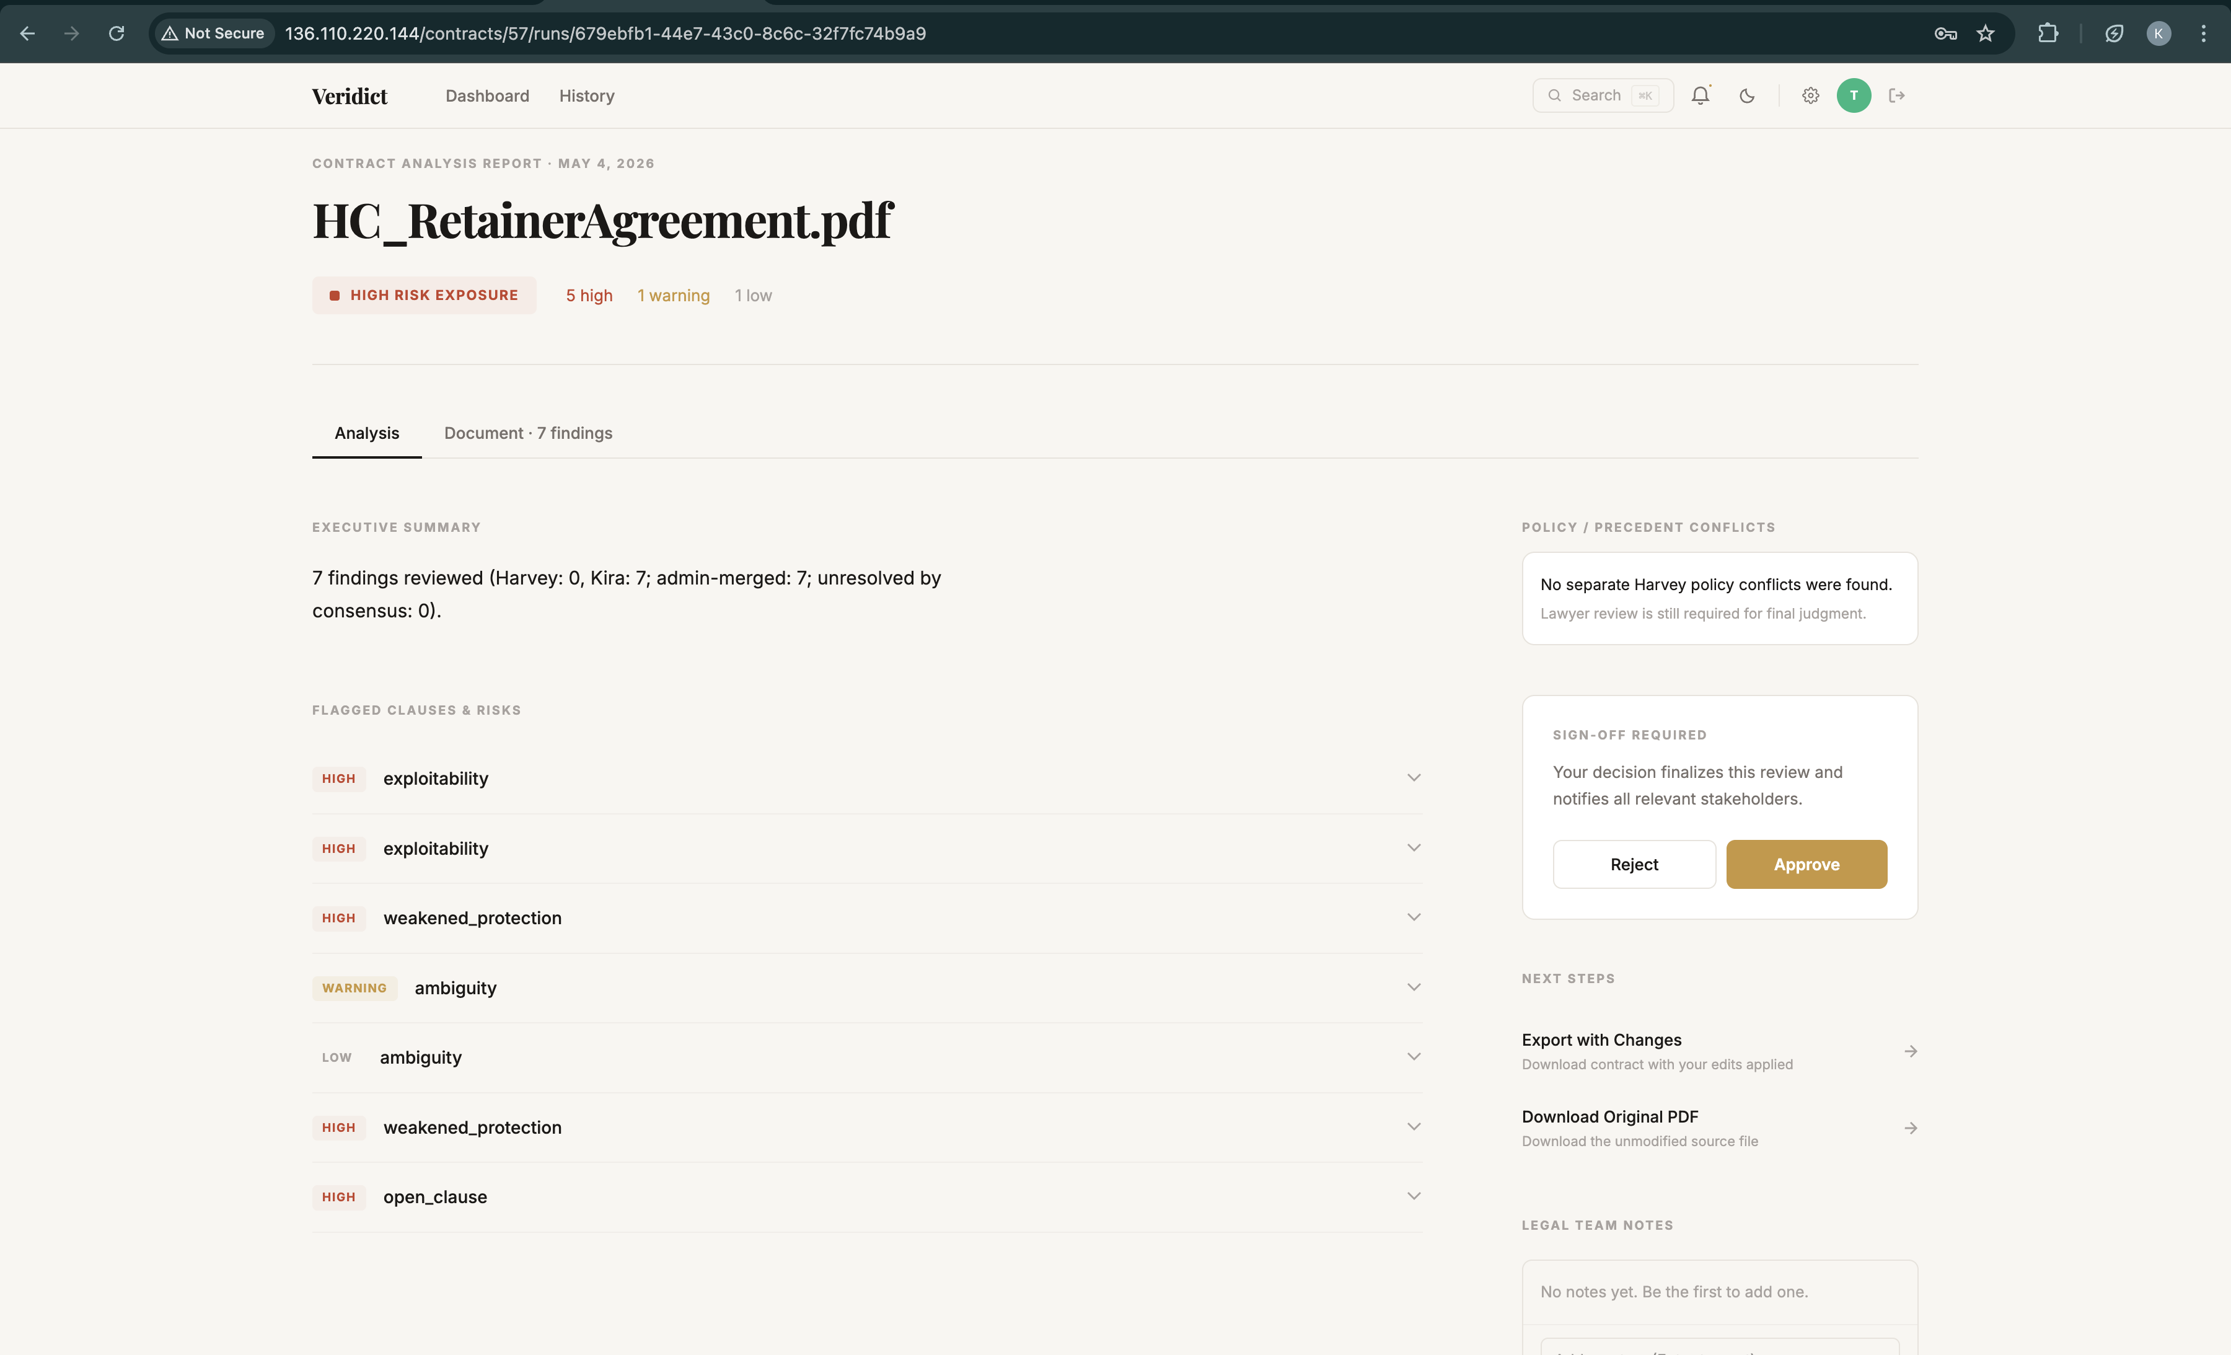Expand the LOW ambiguity finding
Screen dimensions: 2231x1355
point(868,1057)
